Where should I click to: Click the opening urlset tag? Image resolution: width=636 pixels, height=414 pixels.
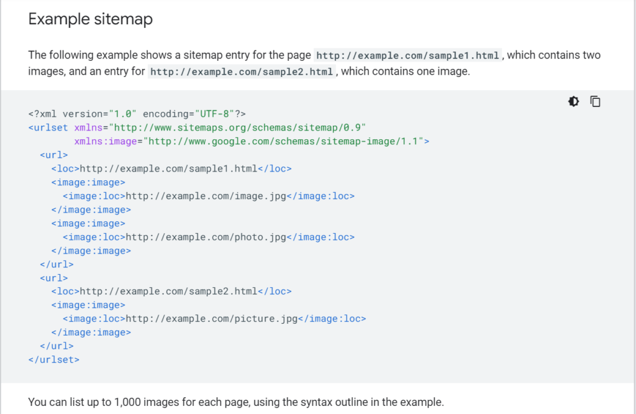coord(48,128)
